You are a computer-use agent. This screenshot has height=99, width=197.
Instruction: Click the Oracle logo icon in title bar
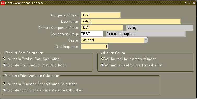click(x=3, y=3)
